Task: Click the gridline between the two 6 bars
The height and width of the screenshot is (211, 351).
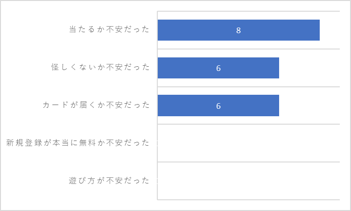Action: [x=249, y=87]
